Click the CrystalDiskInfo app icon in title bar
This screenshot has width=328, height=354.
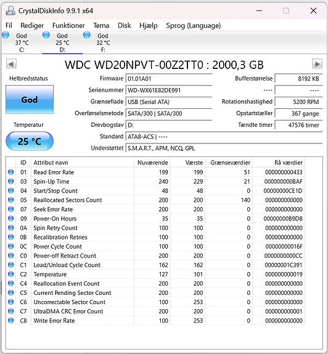pos(10,10)
